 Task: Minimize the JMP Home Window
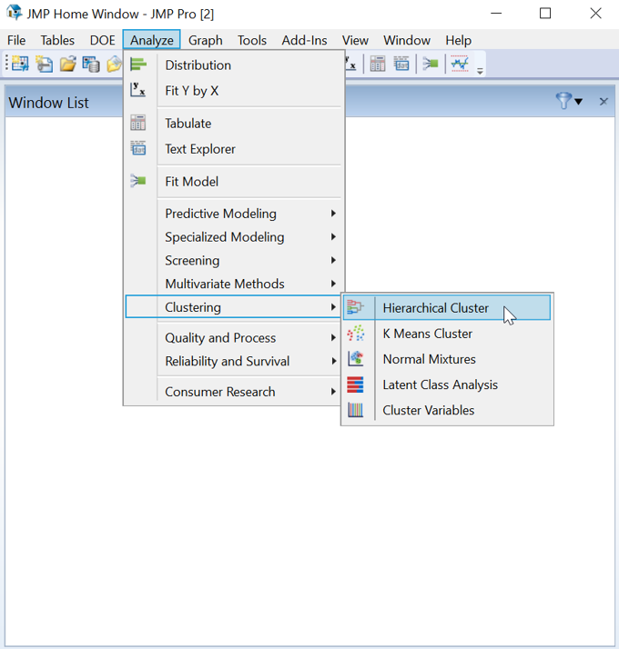[496, 14]
